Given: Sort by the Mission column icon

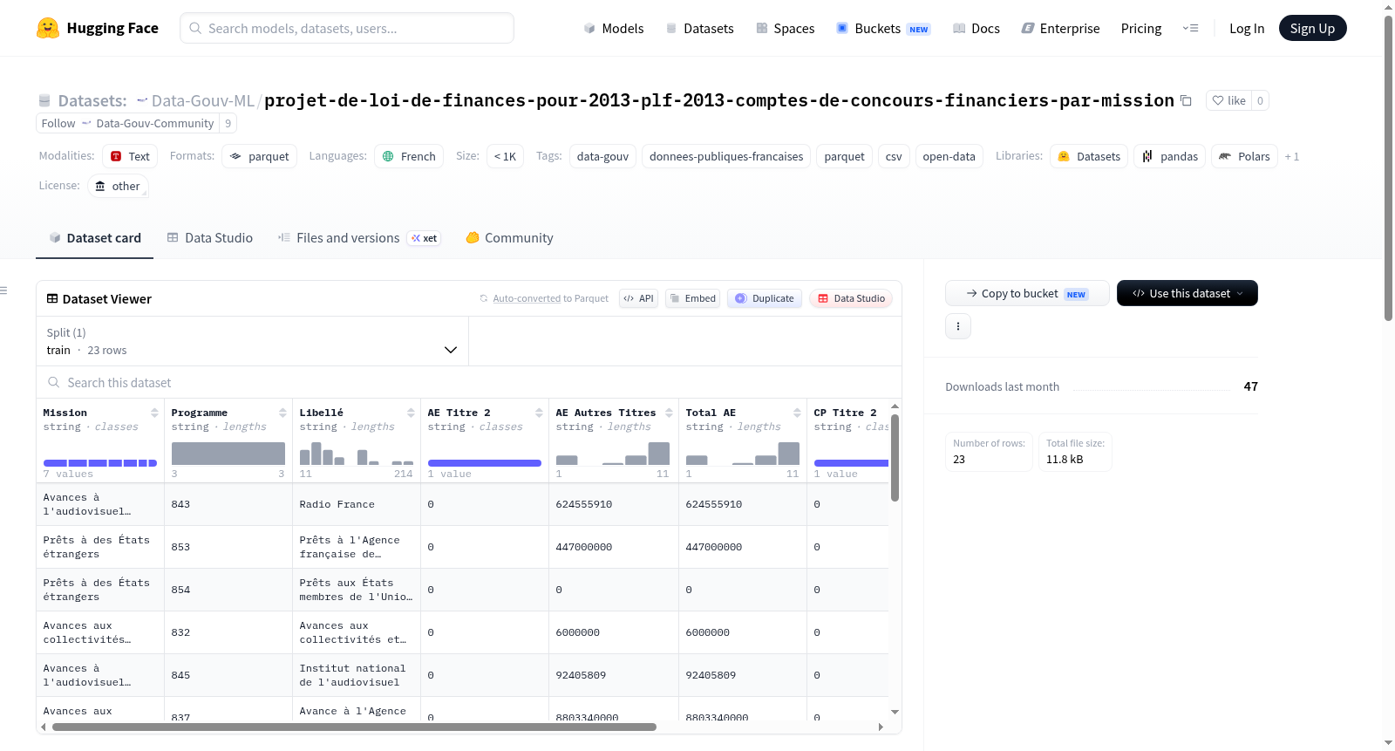Looking at the screenshot, I should coord(154,413).
